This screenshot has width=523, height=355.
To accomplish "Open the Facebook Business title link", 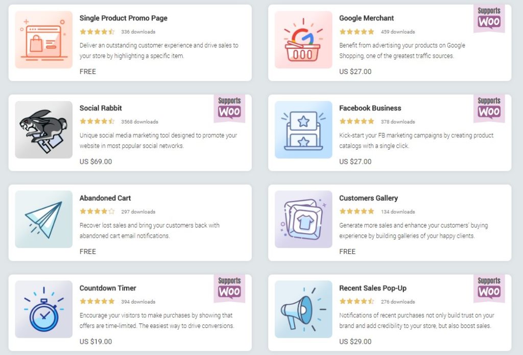I will point(370,108).
